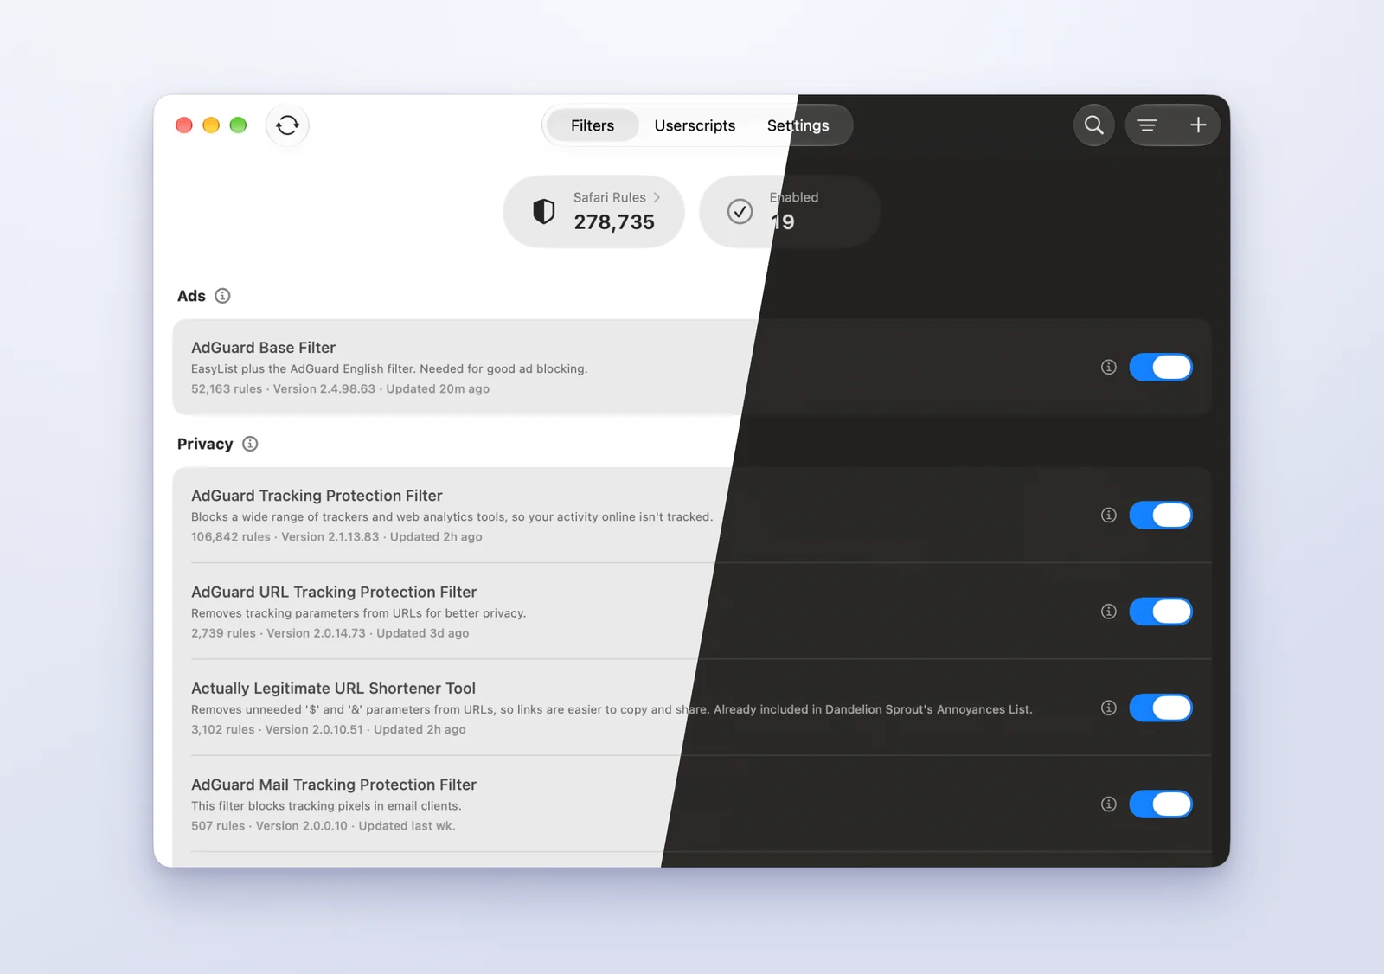Open info for Actually Legitimate URL Shortener Tool
Viewport: 1384px width, 974px height.
click(x=1108, y=708)
